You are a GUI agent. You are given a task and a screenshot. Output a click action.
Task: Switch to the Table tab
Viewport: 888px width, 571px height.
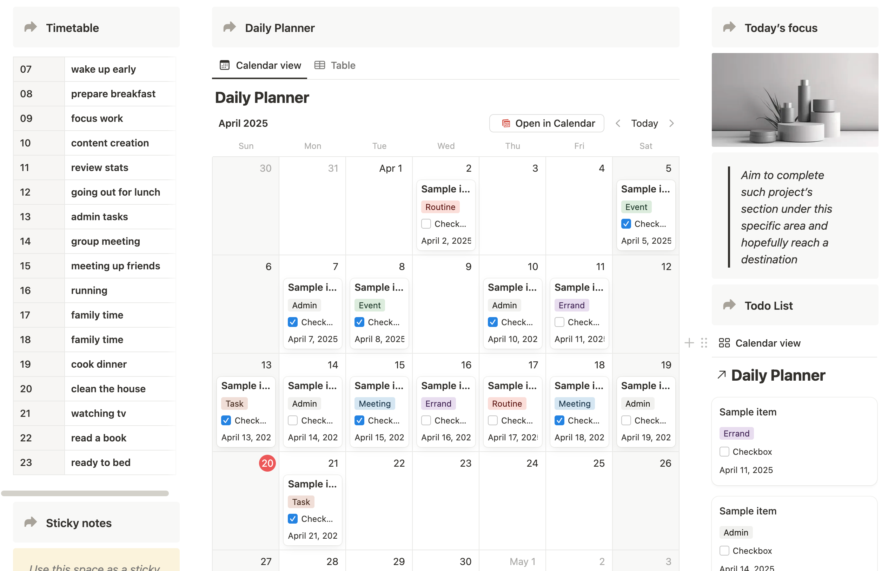pos(335,65)
